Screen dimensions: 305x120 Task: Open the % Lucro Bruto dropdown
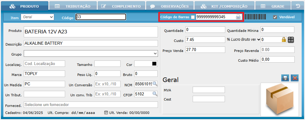[x=244, y=39]
